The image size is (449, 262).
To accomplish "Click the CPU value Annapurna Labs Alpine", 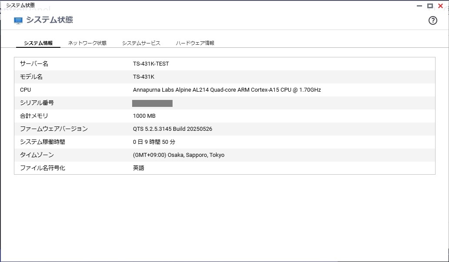I will (x=227, y=90).
